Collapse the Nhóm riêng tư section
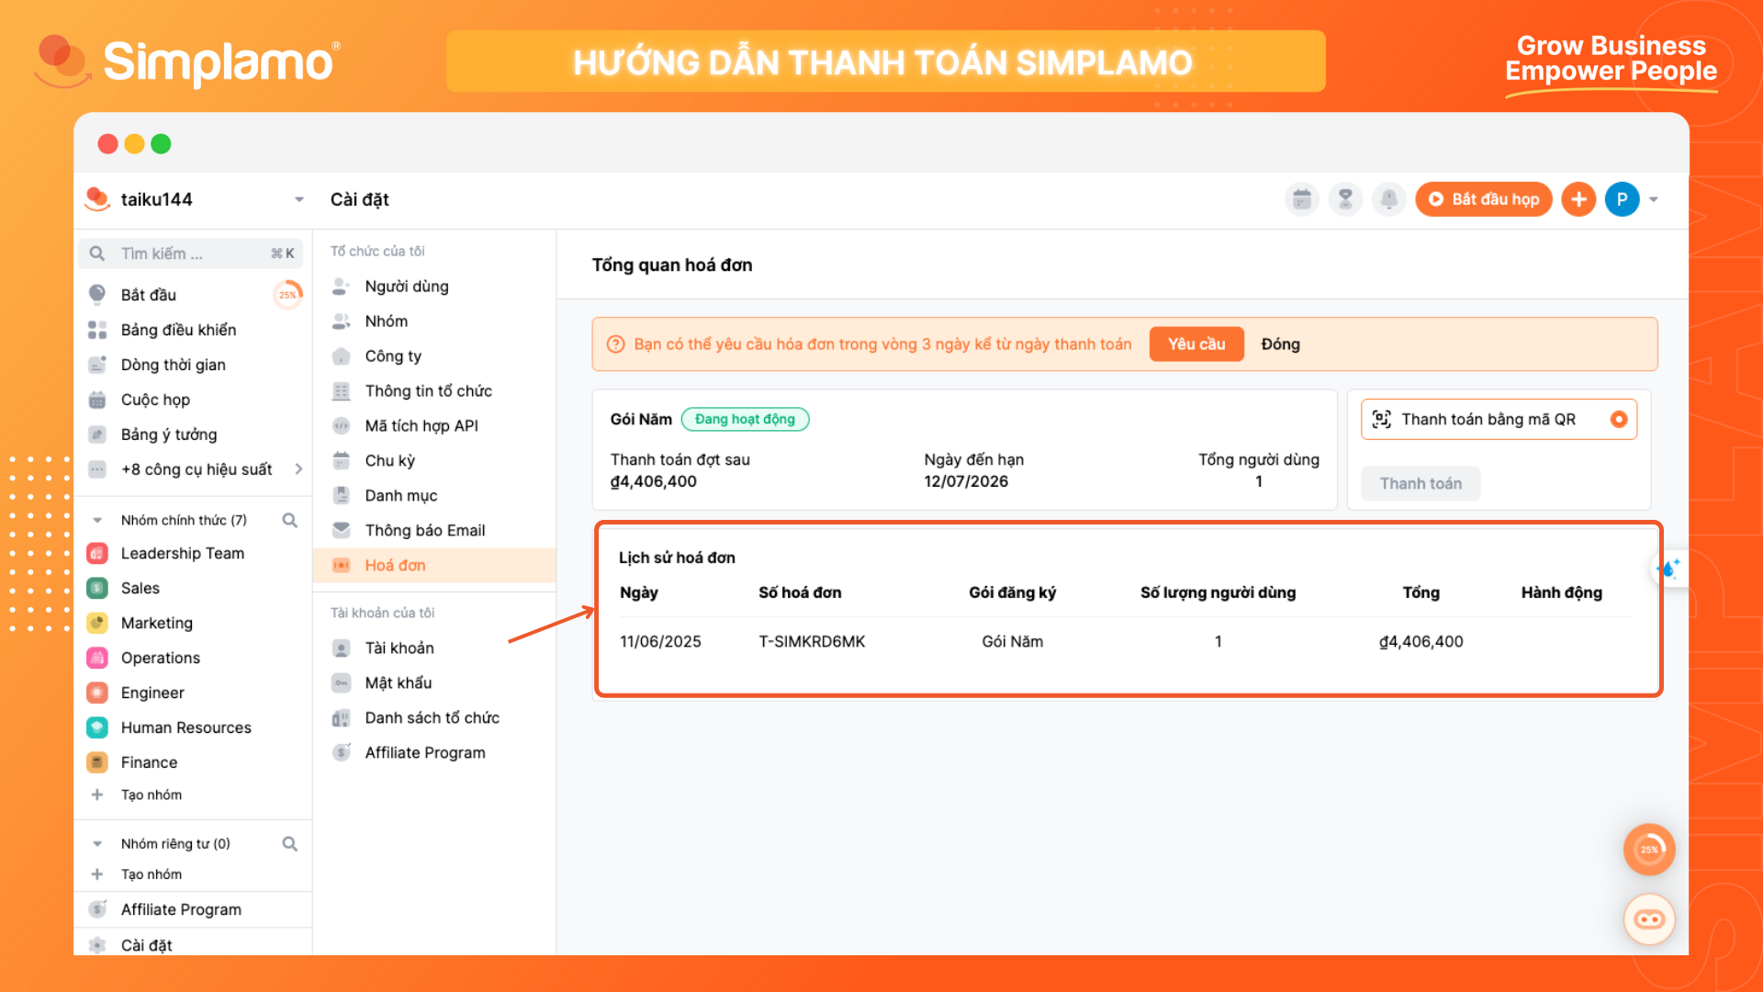The height and width of the screenshot is (992, 1763). tap(97, 843)
